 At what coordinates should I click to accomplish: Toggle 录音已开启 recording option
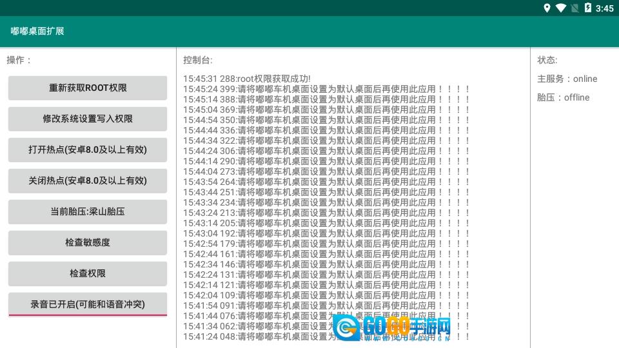pos(88,304)
